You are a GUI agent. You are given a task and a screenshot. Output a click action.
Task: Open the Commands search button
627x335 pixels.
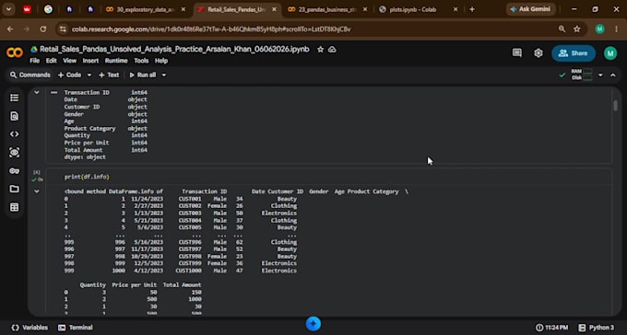pyautogui.click(x=30, y=75)
